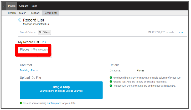Click the eye icon next to 121,779,225 records
The height and width of the screenshot is (110, 191).
point(149,32)
